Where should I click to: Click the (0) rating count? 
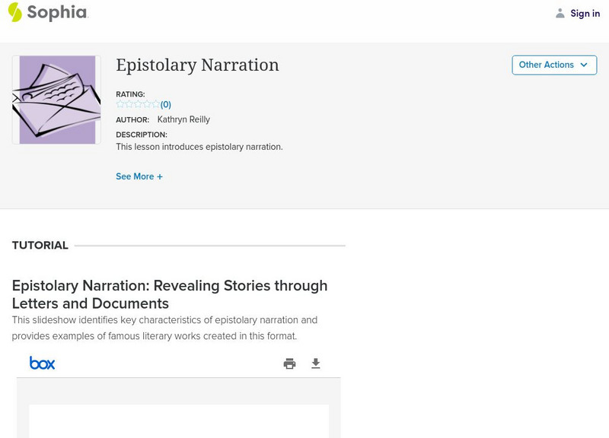166,105
